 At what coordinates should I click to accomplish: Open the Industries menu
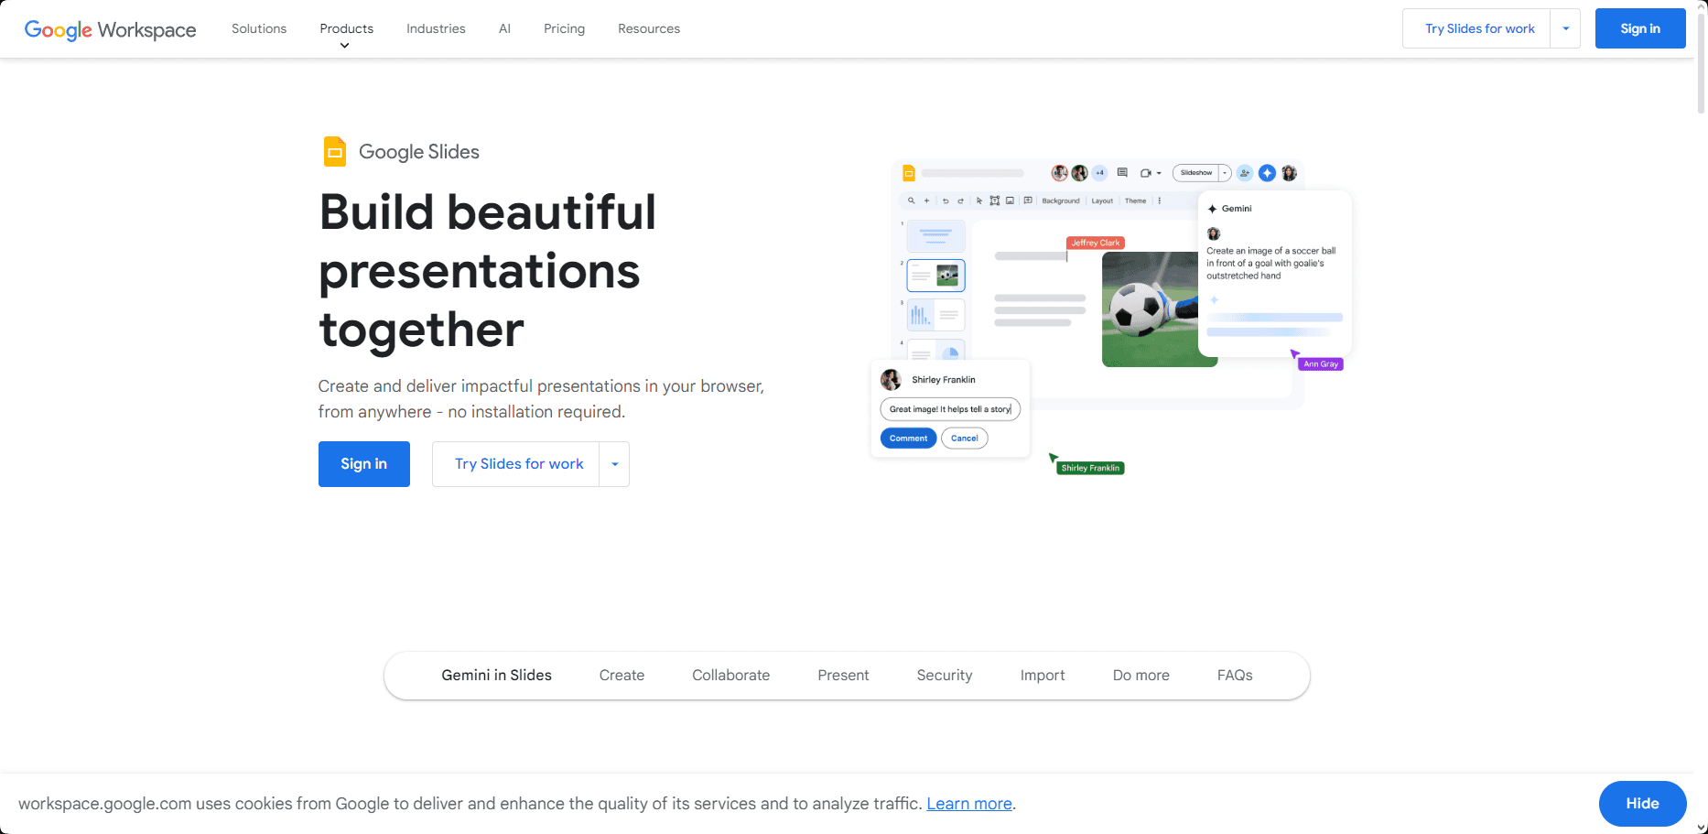(436, 28)
